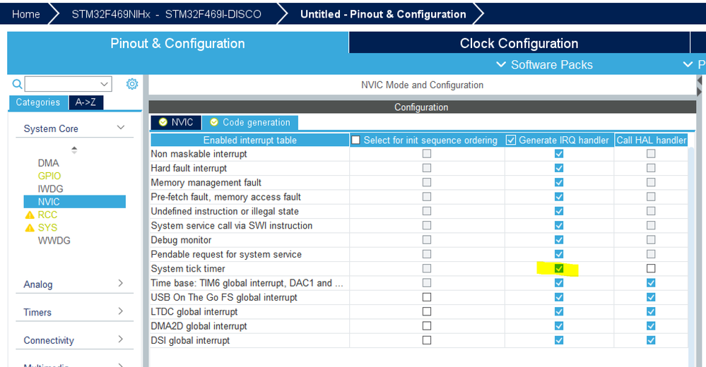The width and height of the screenshot is (706, 367).
Task: Go to Home breadcrumb
Action: click(25, 14)
